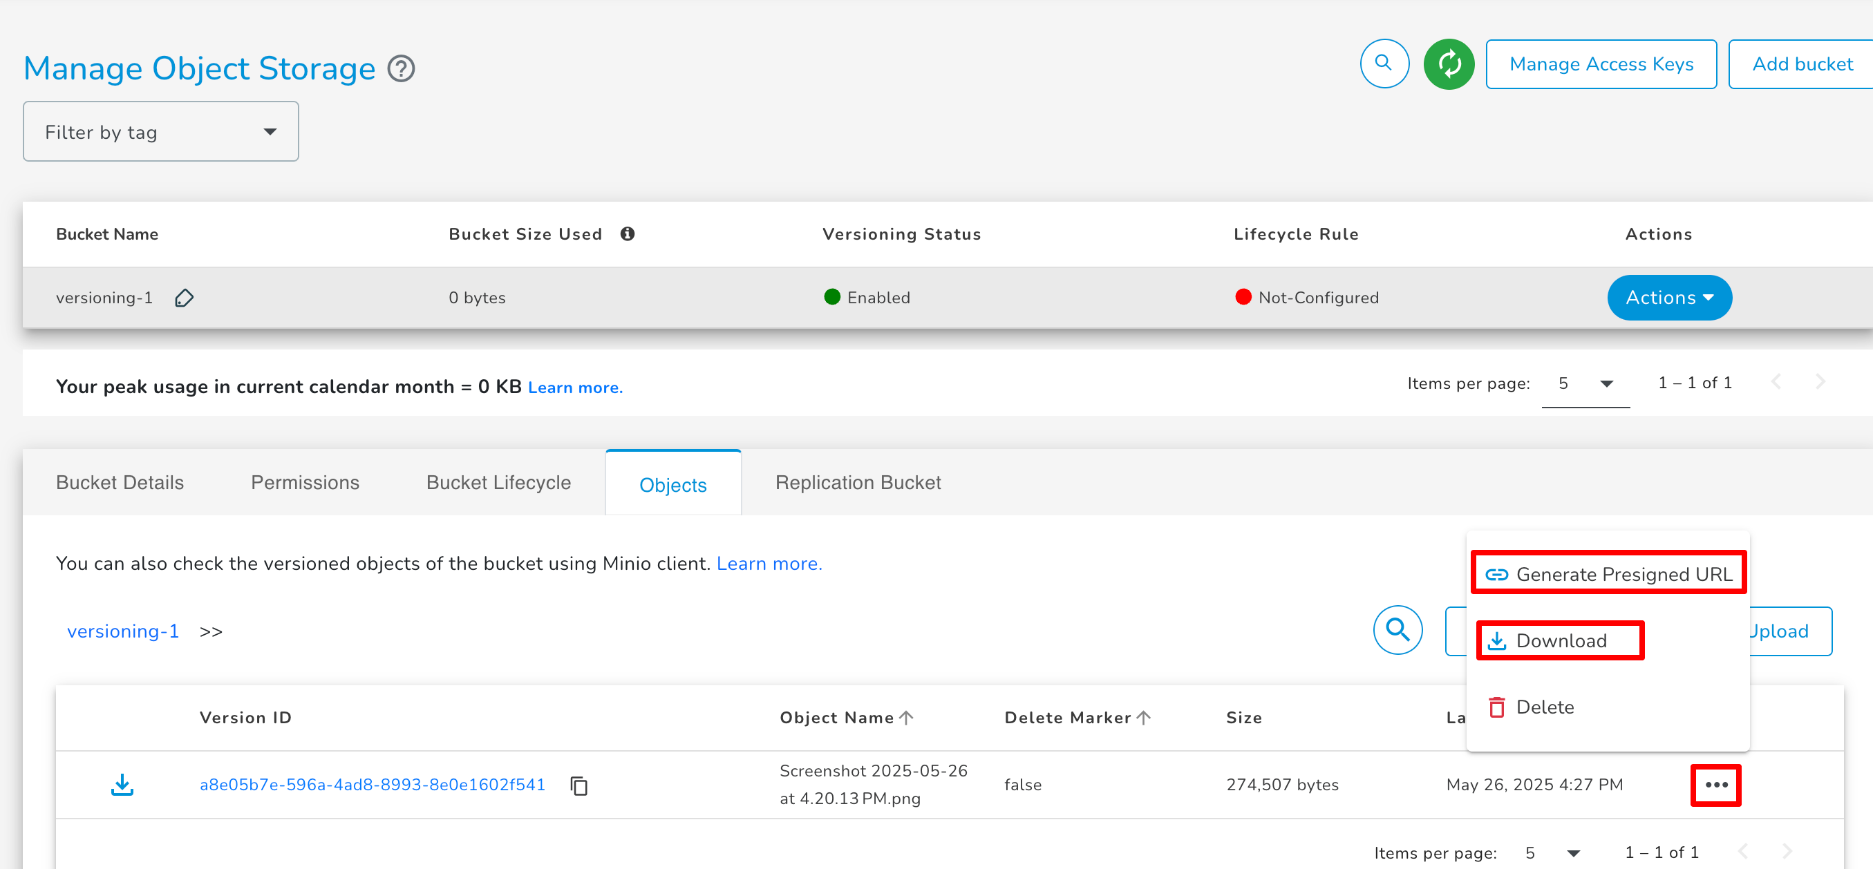1873x869 pixels.
Task: Click Manage Access Keys
Action: pos(1601,64)
